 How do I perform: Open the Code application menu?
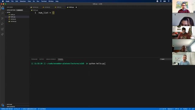tap(7, 1)
